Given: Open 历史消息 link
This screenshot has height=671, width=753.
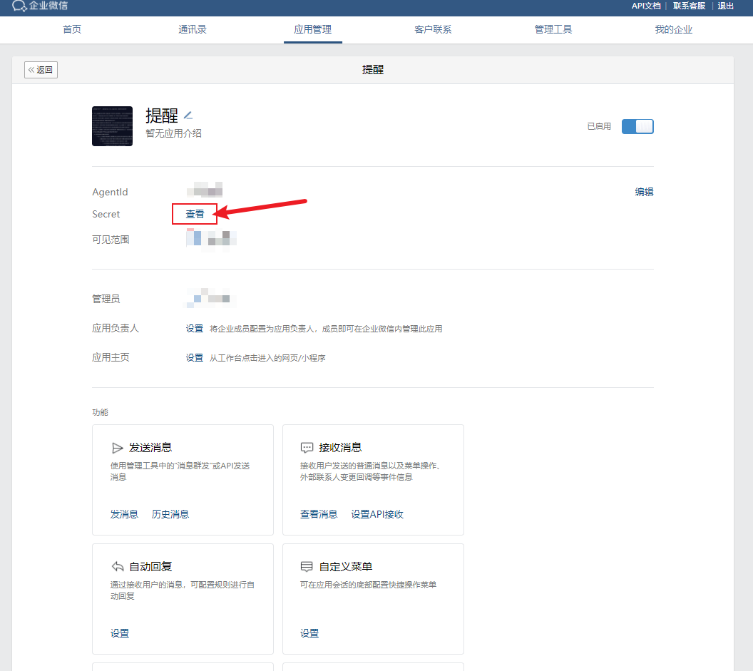Looking at the screenshot, I should 170,514.
